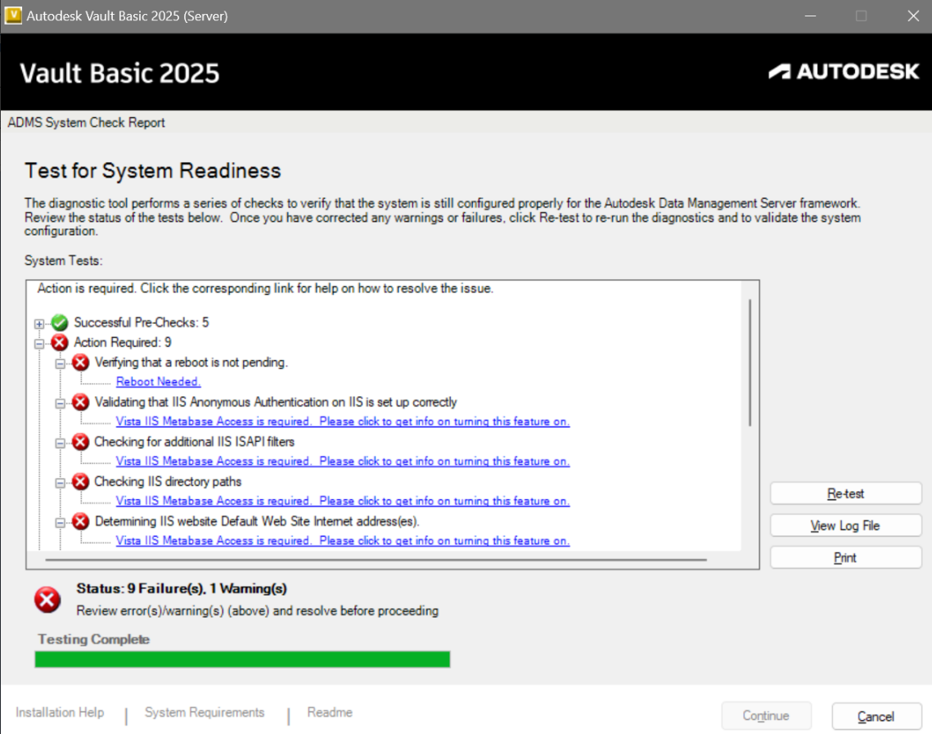The height and width of the screenshot is (734, 932).
Task: Collapse the Action Required tree branch
Action: pos(39,342)
